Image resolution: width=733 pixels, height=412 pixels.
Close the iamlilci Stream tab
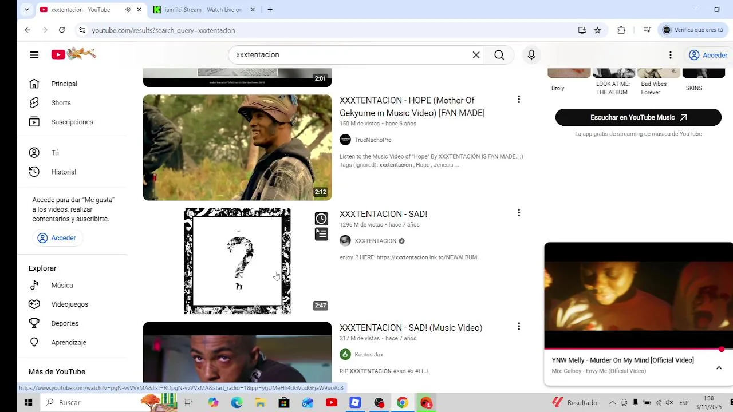point(253,10)
